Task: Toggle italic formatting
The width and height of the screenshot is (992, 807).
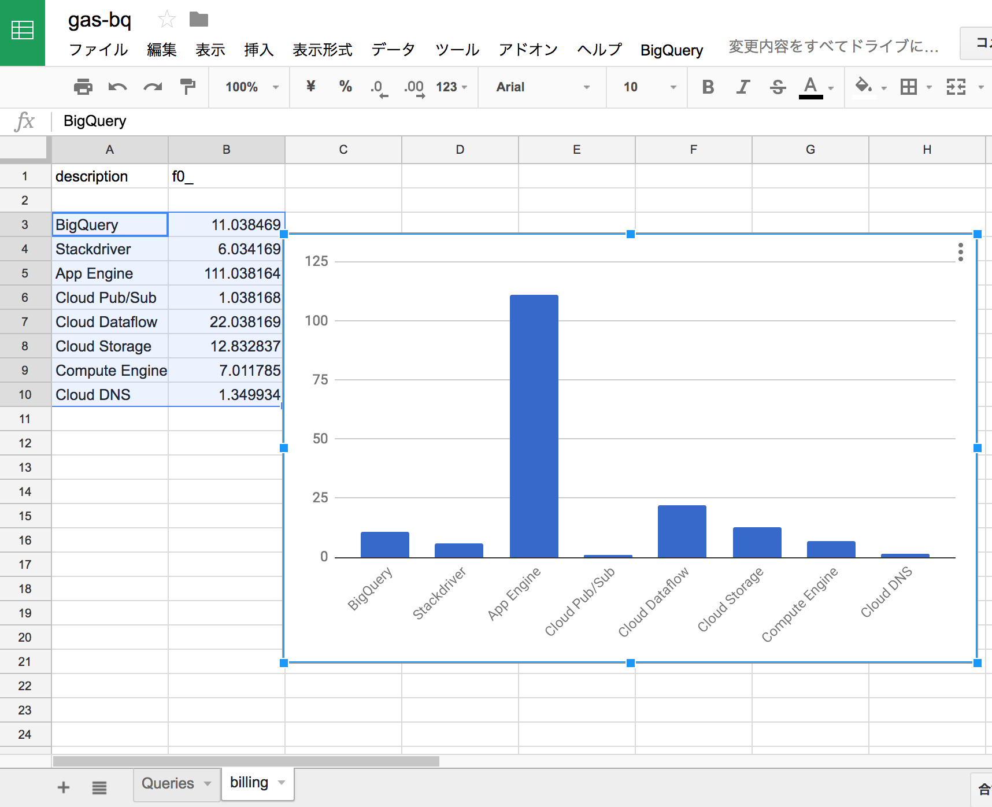Action: 743,87
